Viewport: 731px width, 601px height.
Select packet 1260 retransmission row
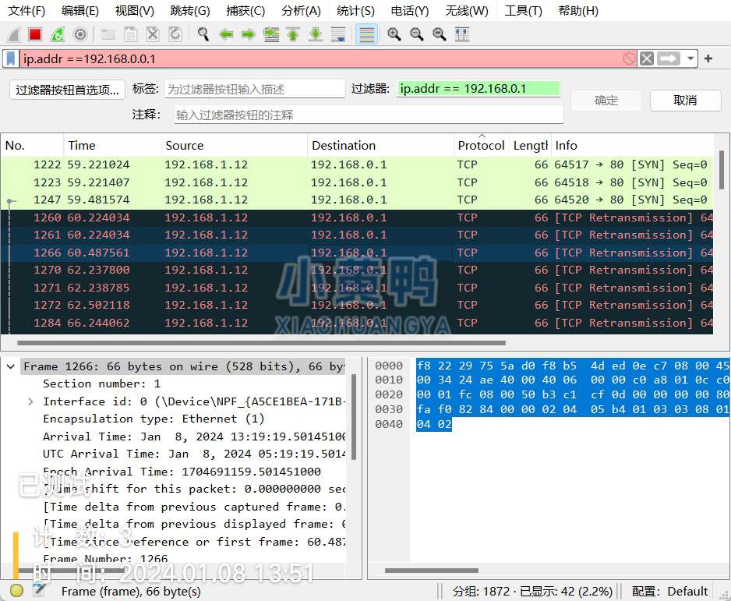tap(357, 217)
